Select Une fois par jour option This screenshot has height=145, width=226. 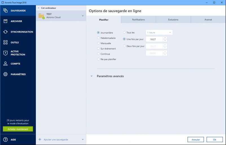point(124,39)
